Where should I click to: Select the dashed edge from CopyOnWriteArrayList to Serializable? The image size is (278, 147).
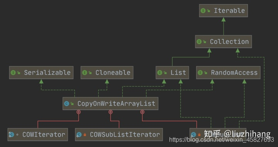pyautogui.click(x=58, y=90)
